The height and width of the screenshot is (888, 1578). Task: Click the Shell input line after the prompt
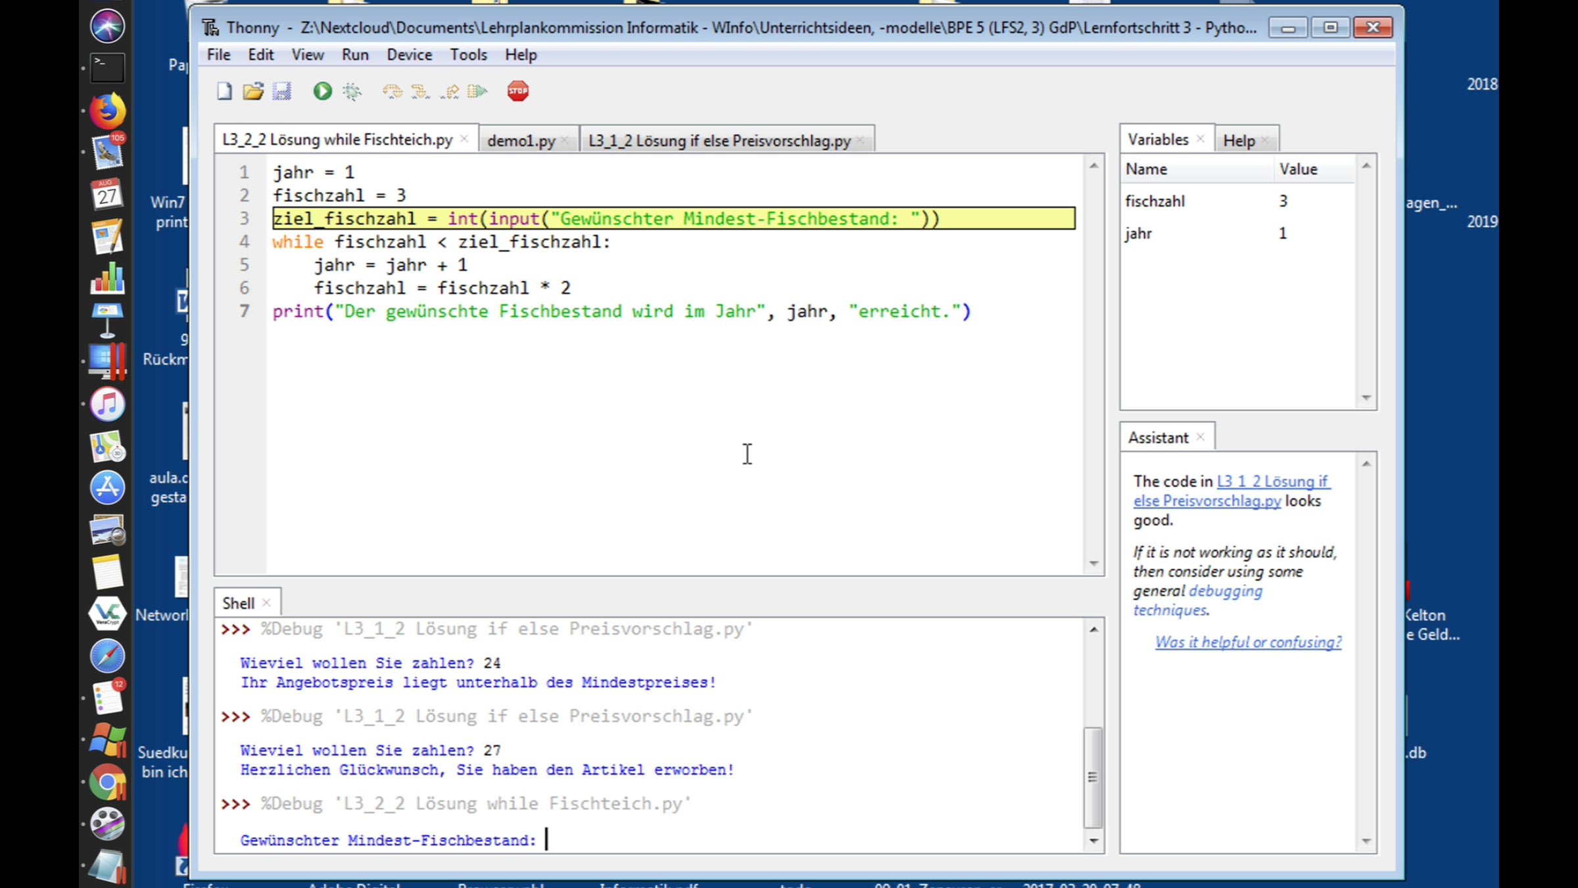592,840
